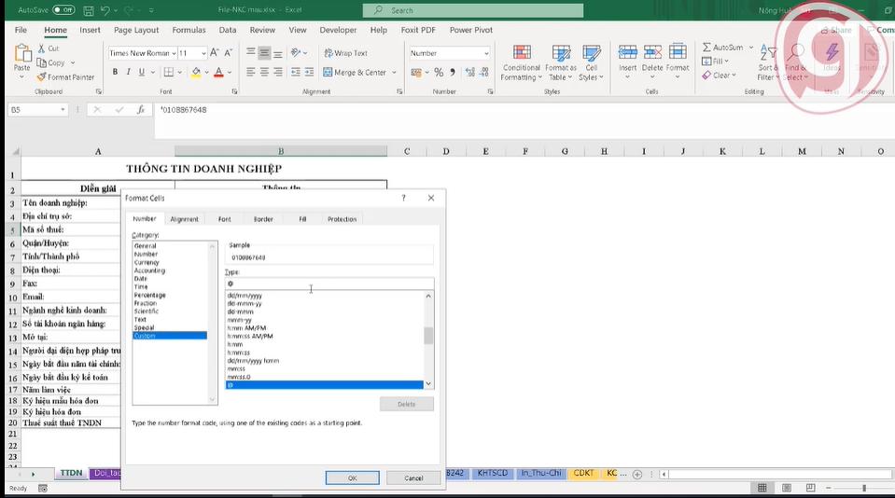
Task: Click the AutoSum sigma icon
Action: (707, 48)
